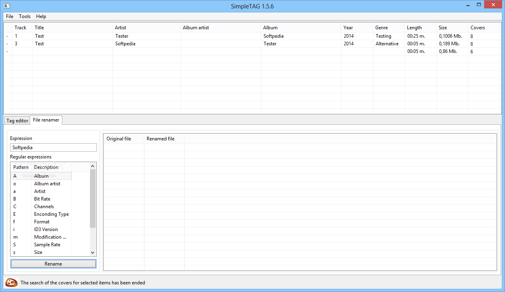Click the Tester album cell
Viewport: 505px width, 292px height.
click(301, 44)
